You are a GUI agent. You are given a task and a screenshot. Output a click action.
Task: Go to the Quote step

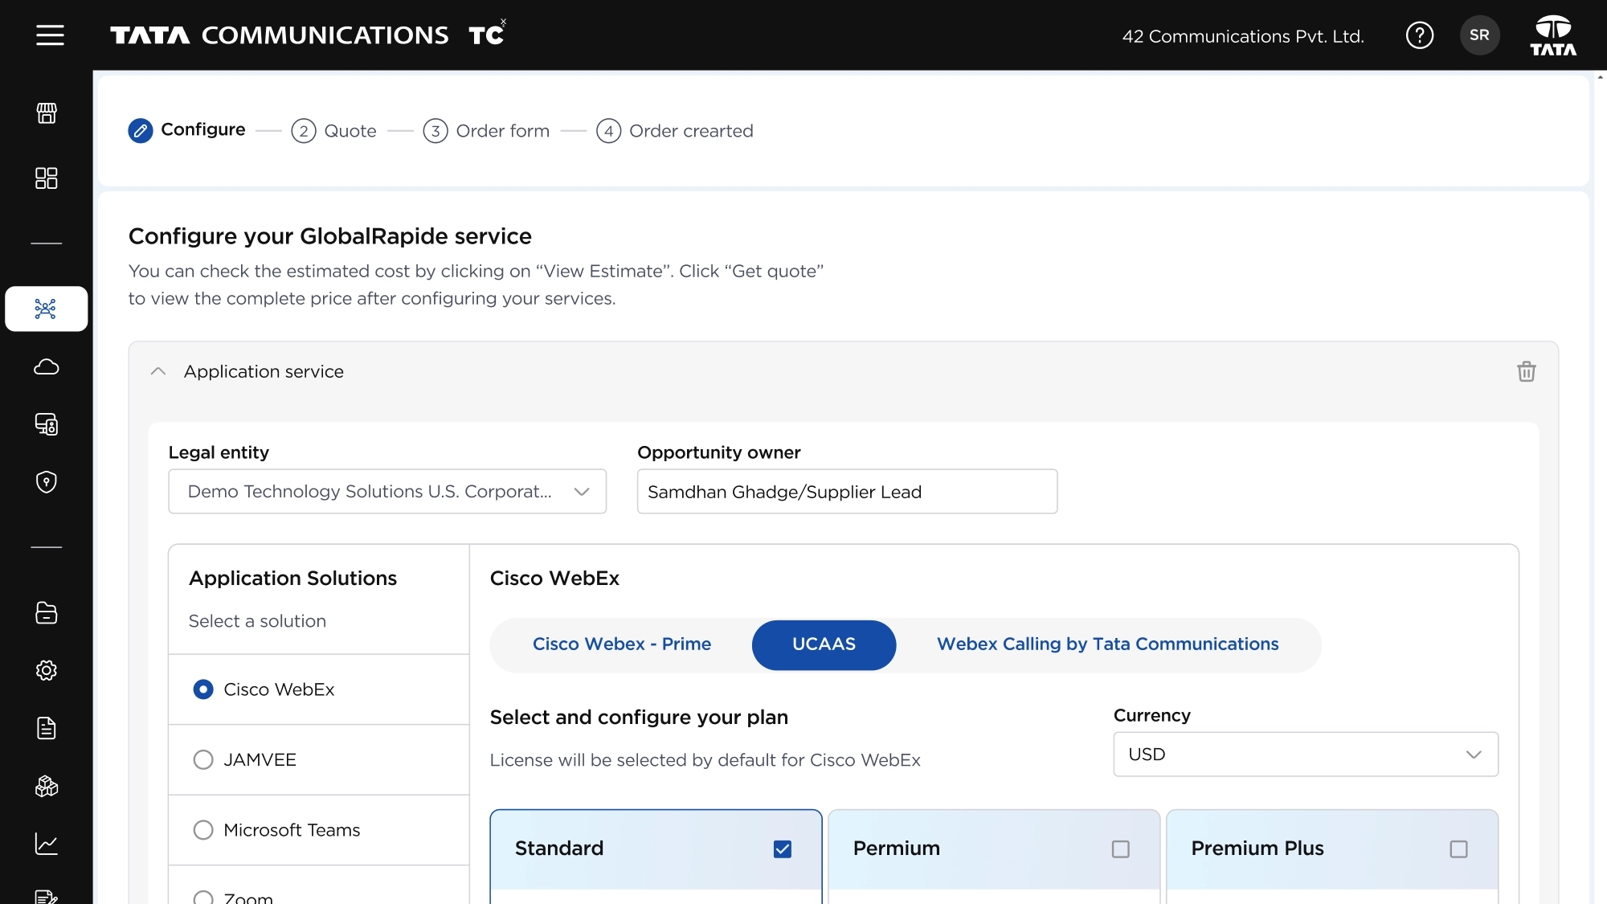coord(334,131)
